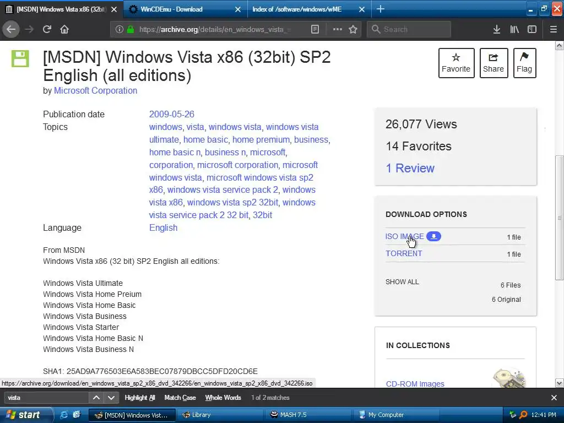Open the Library toolbar icon
The height and width of the screenshot is (423, 564).
(514, 29)
